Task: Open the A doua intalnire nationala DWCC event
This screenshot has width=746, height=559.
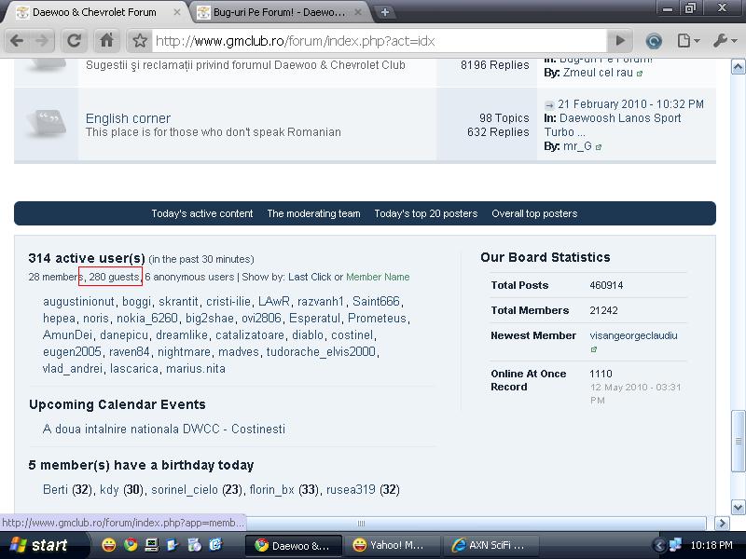Action: [164, 429]
